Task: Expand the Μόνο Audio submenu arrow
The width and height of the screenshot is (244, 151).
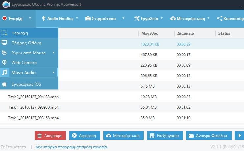Action: (53, 72)
